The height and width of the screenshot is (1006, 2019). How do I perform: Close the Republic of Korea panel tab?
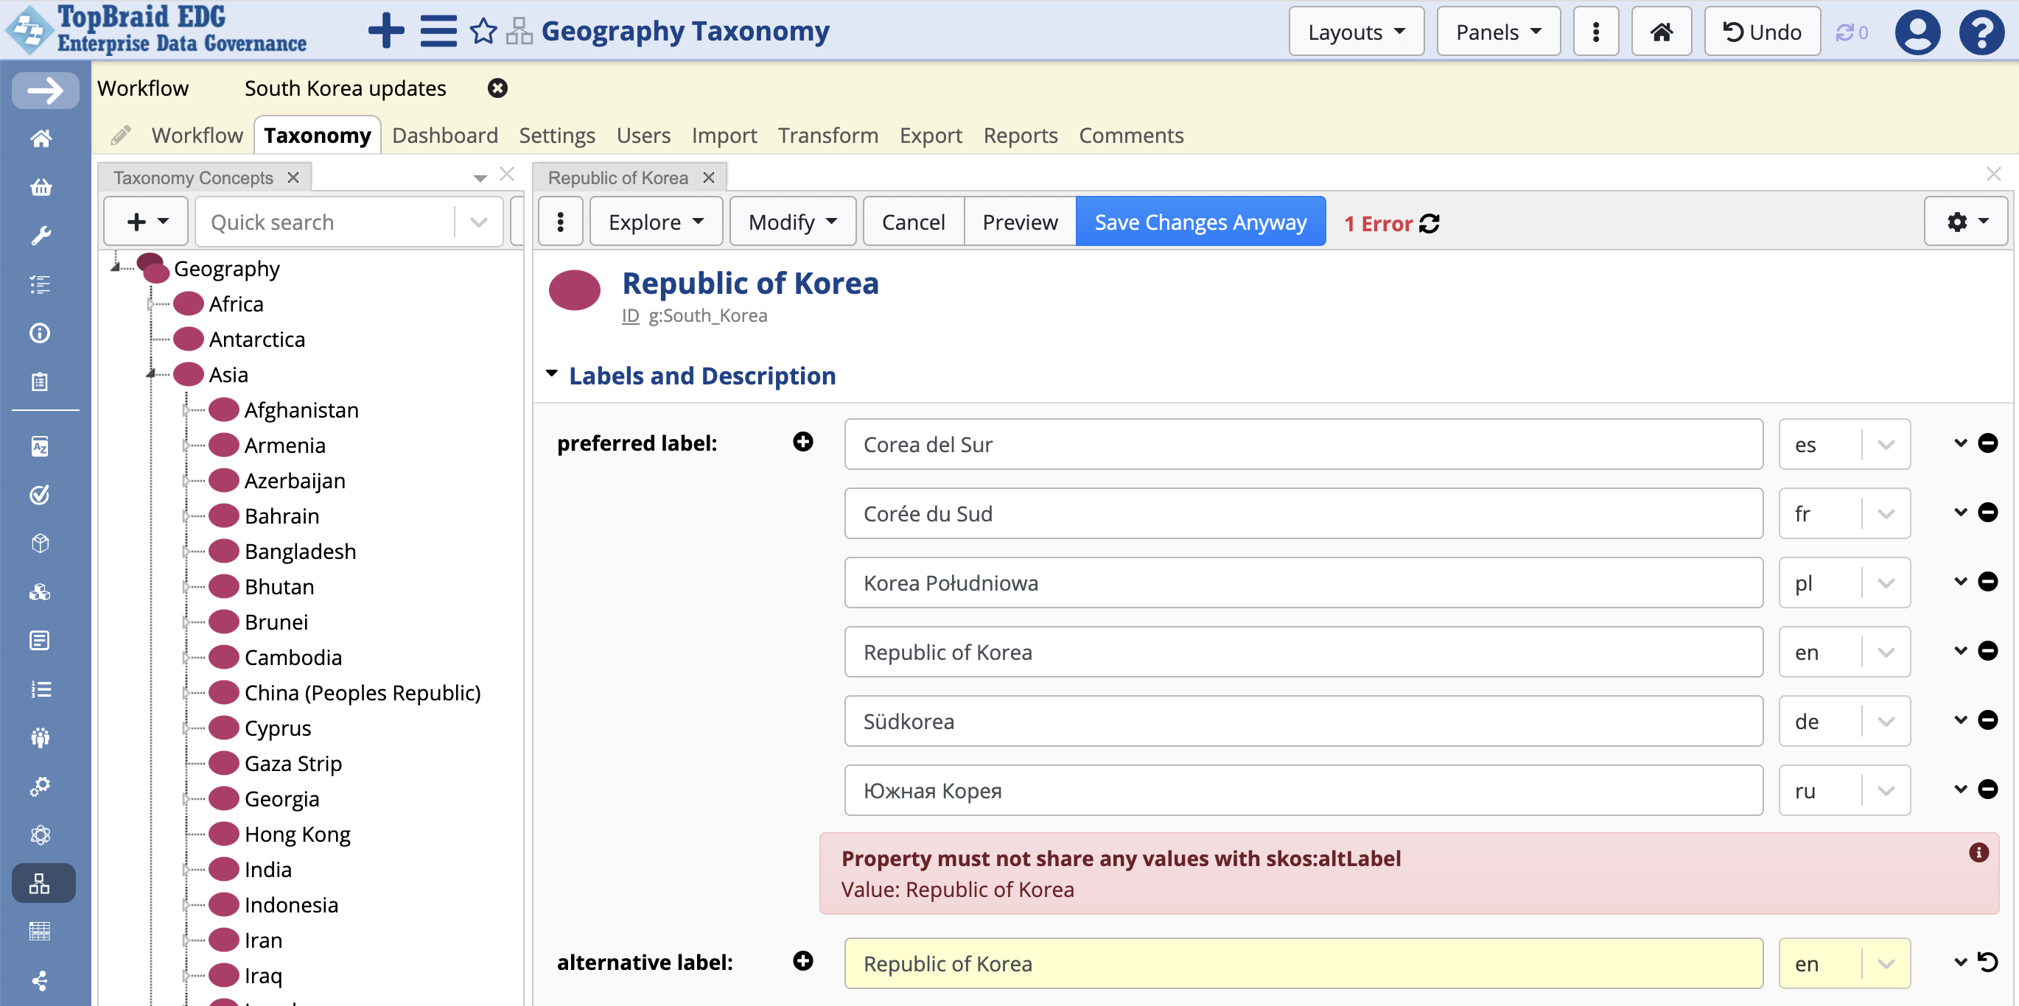(x=707, y=177)
